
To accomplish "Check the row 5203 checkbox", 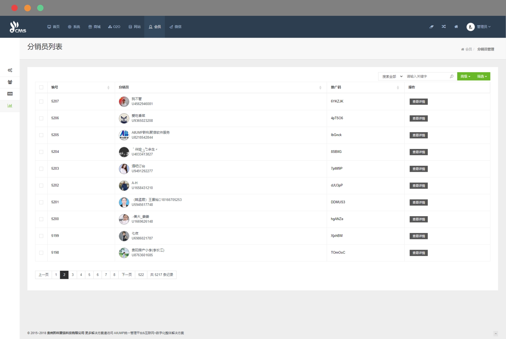I will [x=41, y=169].
